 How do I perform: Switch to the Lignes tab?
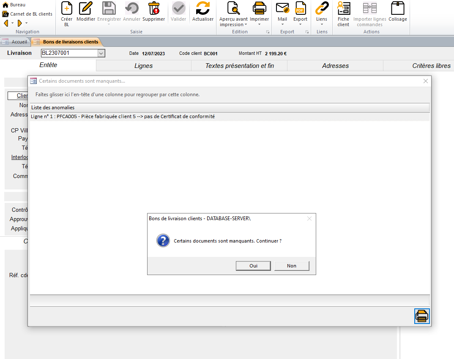coord(143,66)
